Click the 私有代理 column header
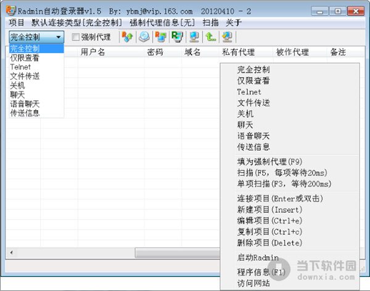Screen dimensions: 370x291 (246, 52)
